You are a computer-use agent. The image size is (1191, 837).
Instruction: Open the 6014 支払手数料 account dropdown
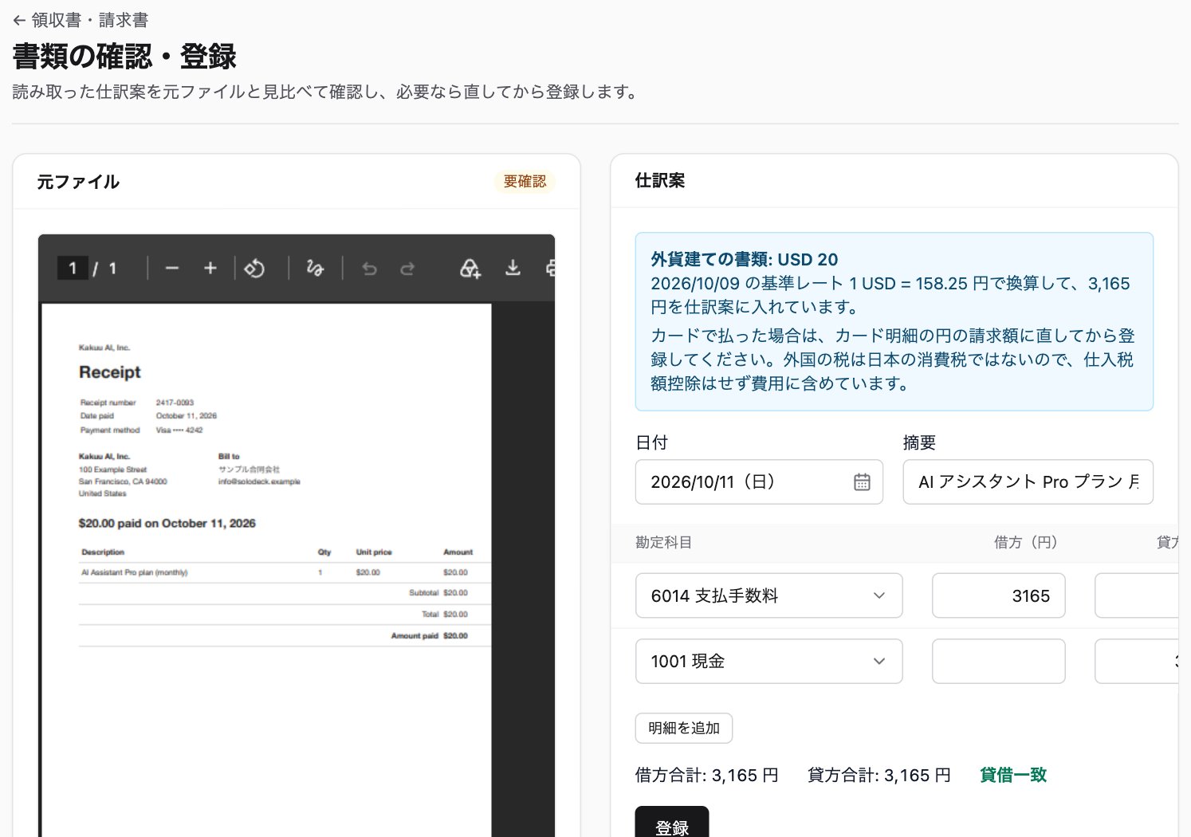[x=768, y=595]
